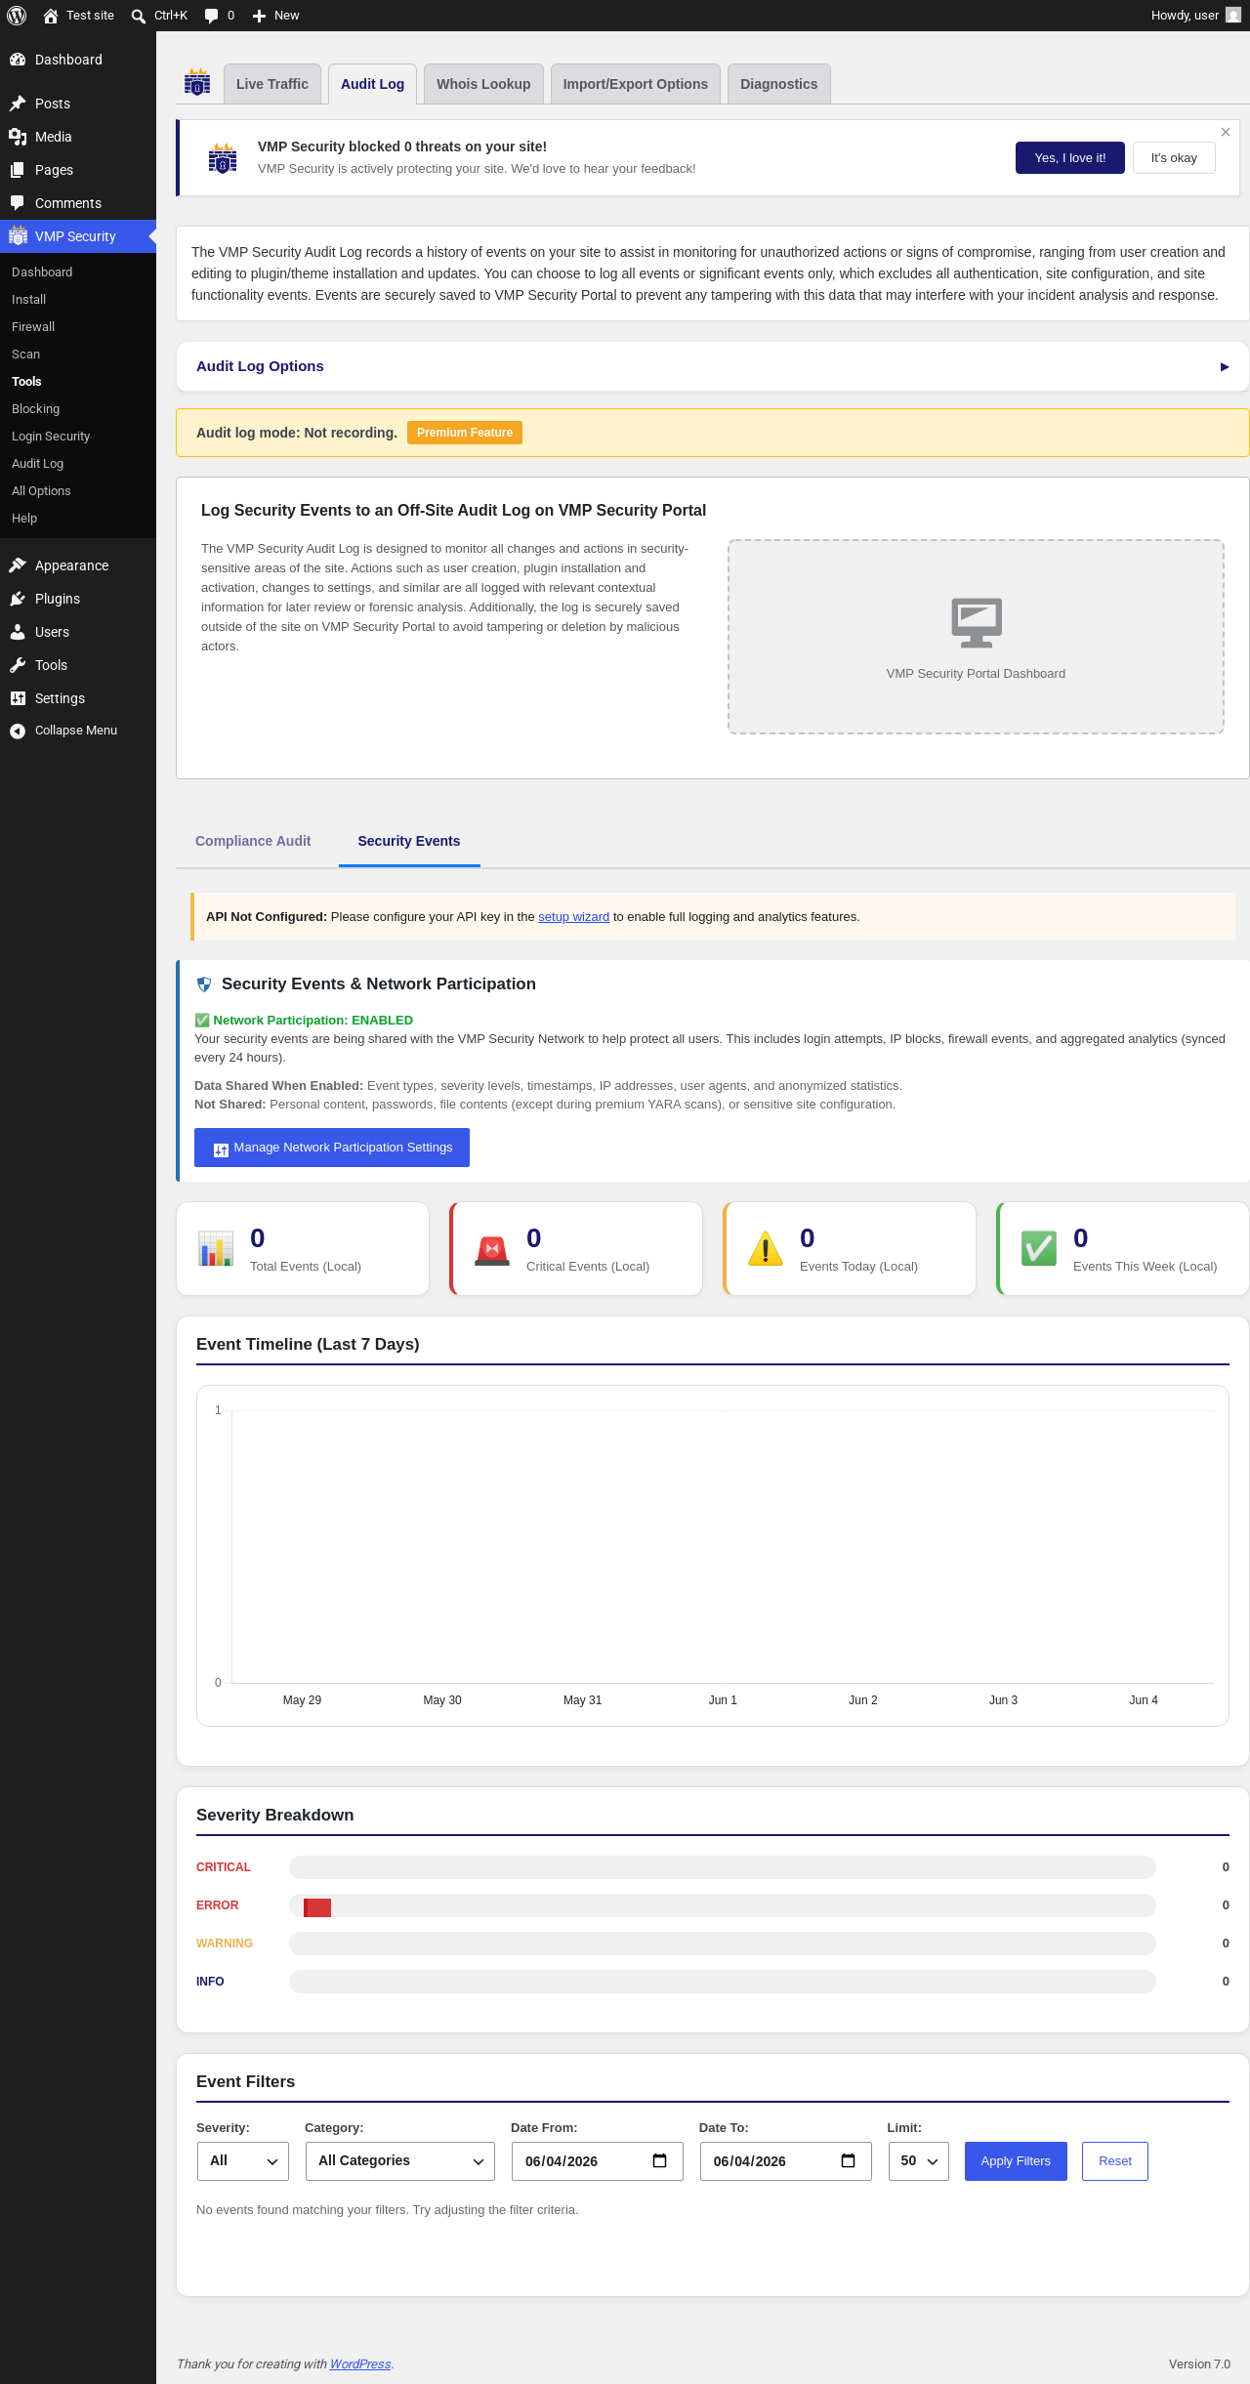The width and height of the screenshot is (1250, 2384).
Task: Open the Whois Lookup tab
Action: point(483,84)
